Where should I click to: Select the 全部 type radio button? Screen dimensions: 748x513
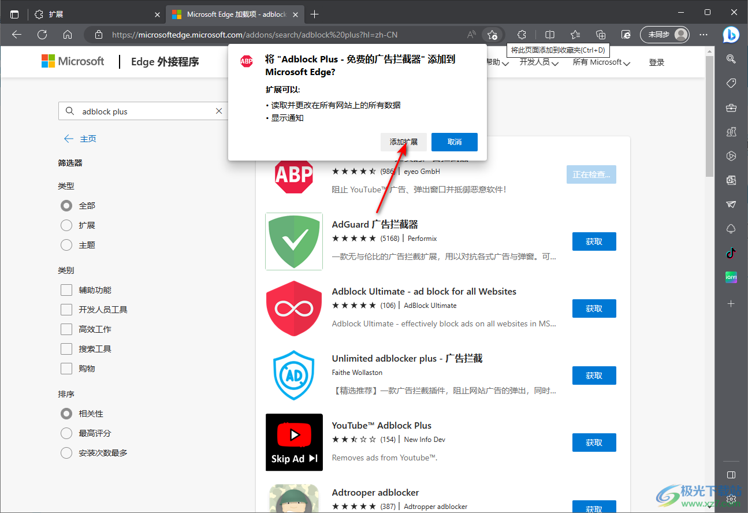66,206
